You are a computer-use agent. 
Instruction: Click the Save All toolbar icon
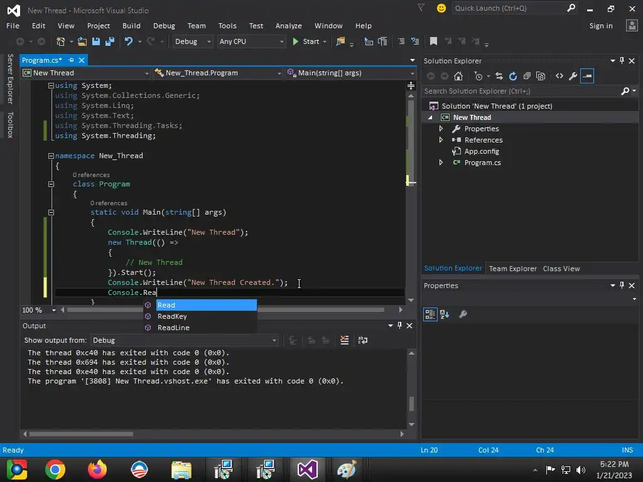point(109,41)
